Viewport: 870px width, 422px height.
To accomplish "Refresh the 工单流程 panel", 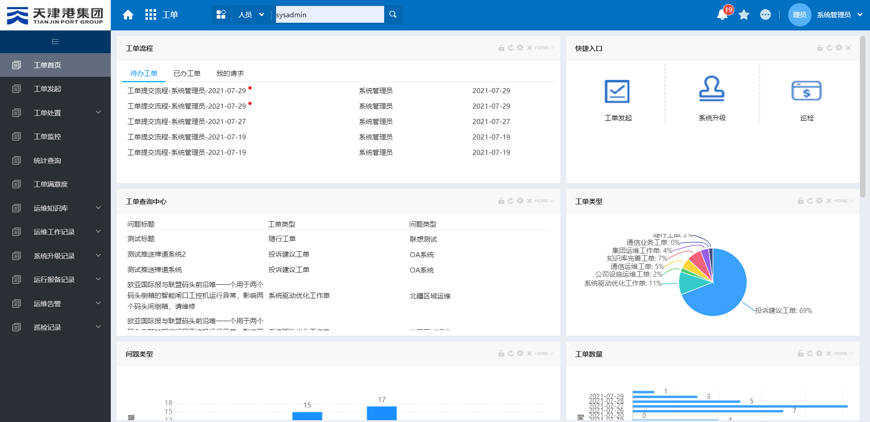I will pyautogui.click(x=511, y=48).
